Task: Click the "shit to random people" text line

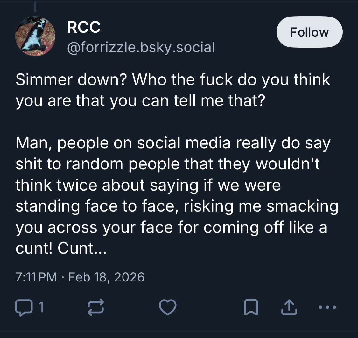Action: click(x=168, y=164)
